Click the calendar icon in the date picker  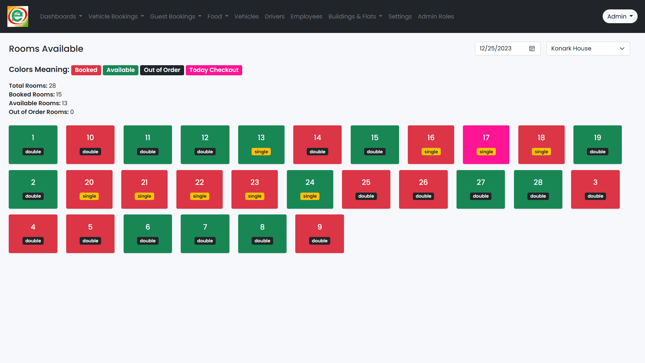532,48
